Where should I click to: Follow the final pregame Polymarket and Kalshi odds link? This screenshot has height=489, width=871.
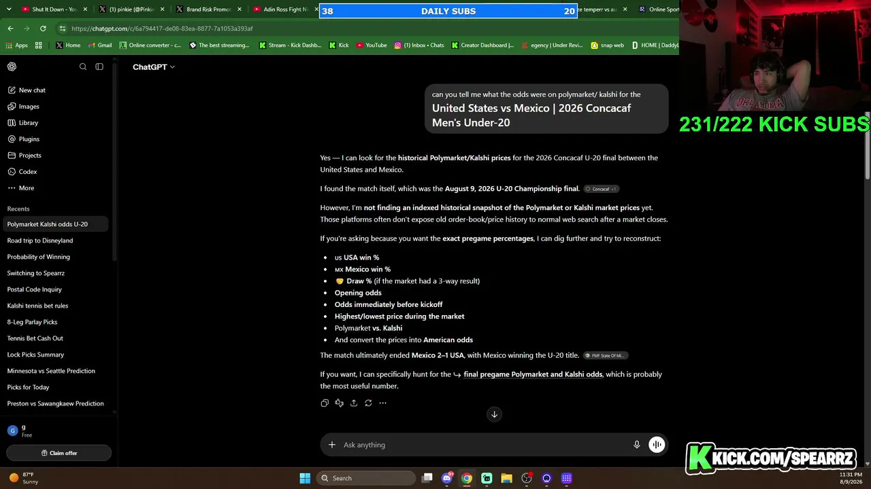coord(533,374)
